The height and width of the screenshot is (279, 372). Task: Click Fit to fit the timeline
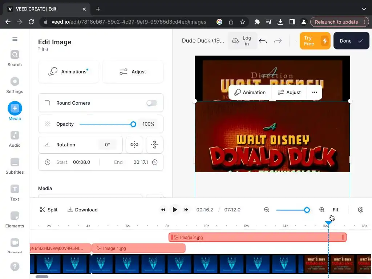tap(335, 210)
